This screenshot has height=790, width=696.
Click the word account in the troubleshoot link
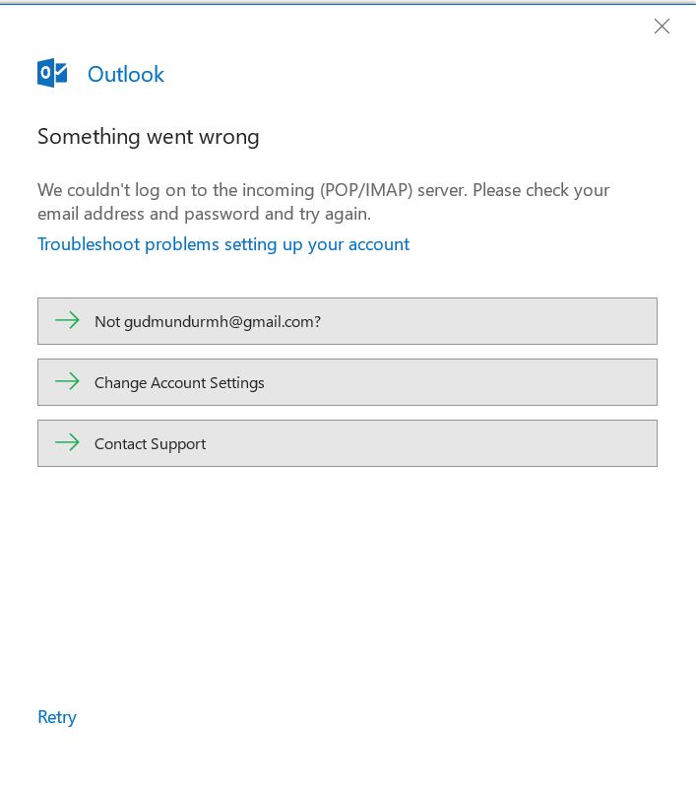[x=378, y=244]
